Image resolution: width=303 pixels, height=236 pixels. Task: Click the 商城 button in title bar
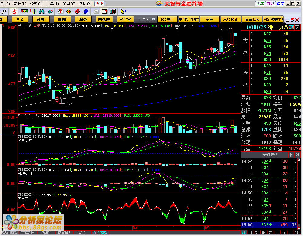pos(270,4)
